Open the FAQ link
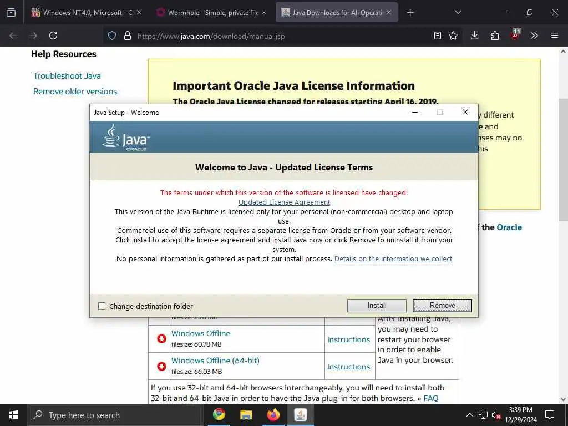Viewport: 568px width, 426px height. tap(430, 398)
